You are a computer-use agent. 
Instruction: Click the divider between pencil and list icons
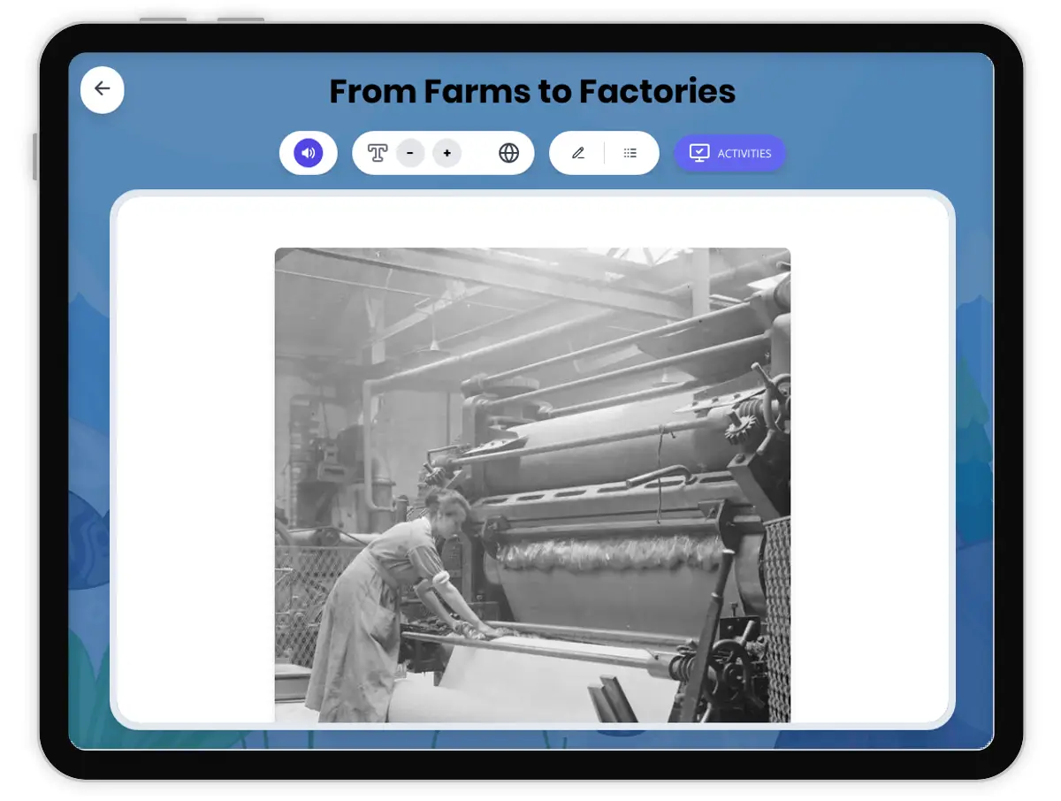click(605, 153)
